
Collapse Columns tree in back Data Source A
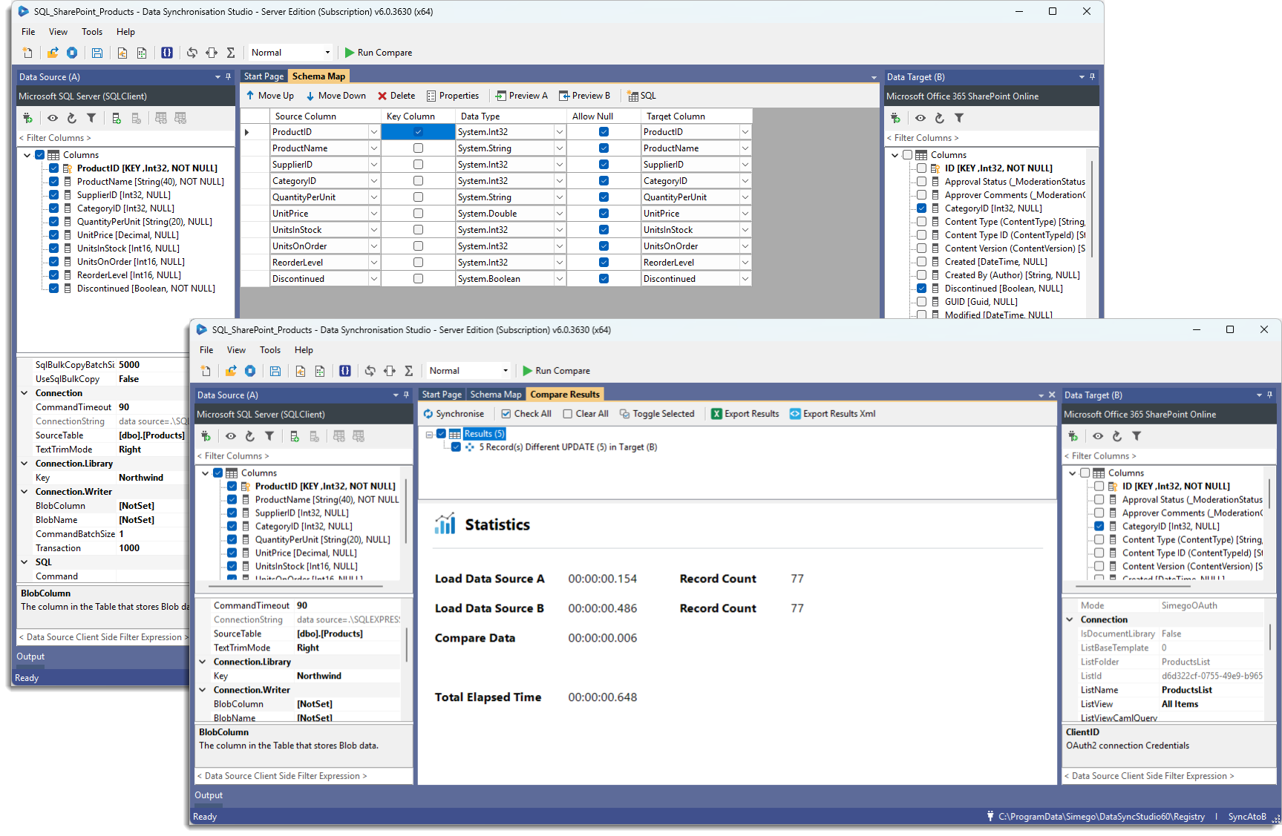[27, 155]
